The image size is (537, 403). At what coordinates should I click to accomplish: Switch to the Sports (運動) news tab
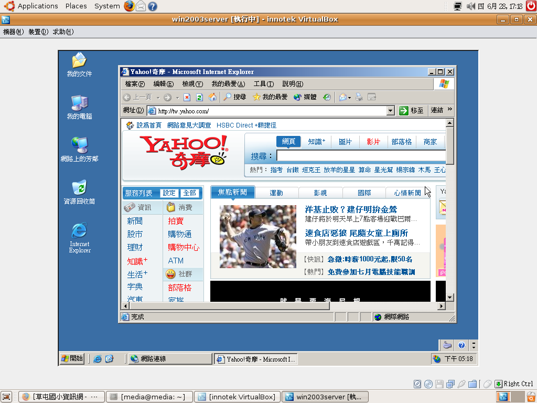click(276, 193)
